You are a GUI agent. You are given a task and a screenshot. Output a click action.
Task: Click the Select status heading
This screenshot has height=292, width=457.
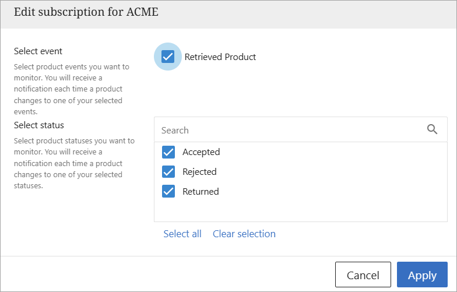point(39,125)
